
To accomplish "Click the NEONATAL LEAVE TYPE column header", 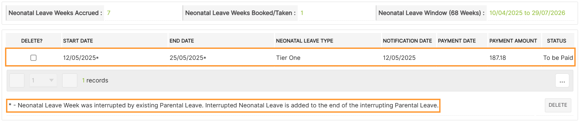I will click(x=304, y=41).
